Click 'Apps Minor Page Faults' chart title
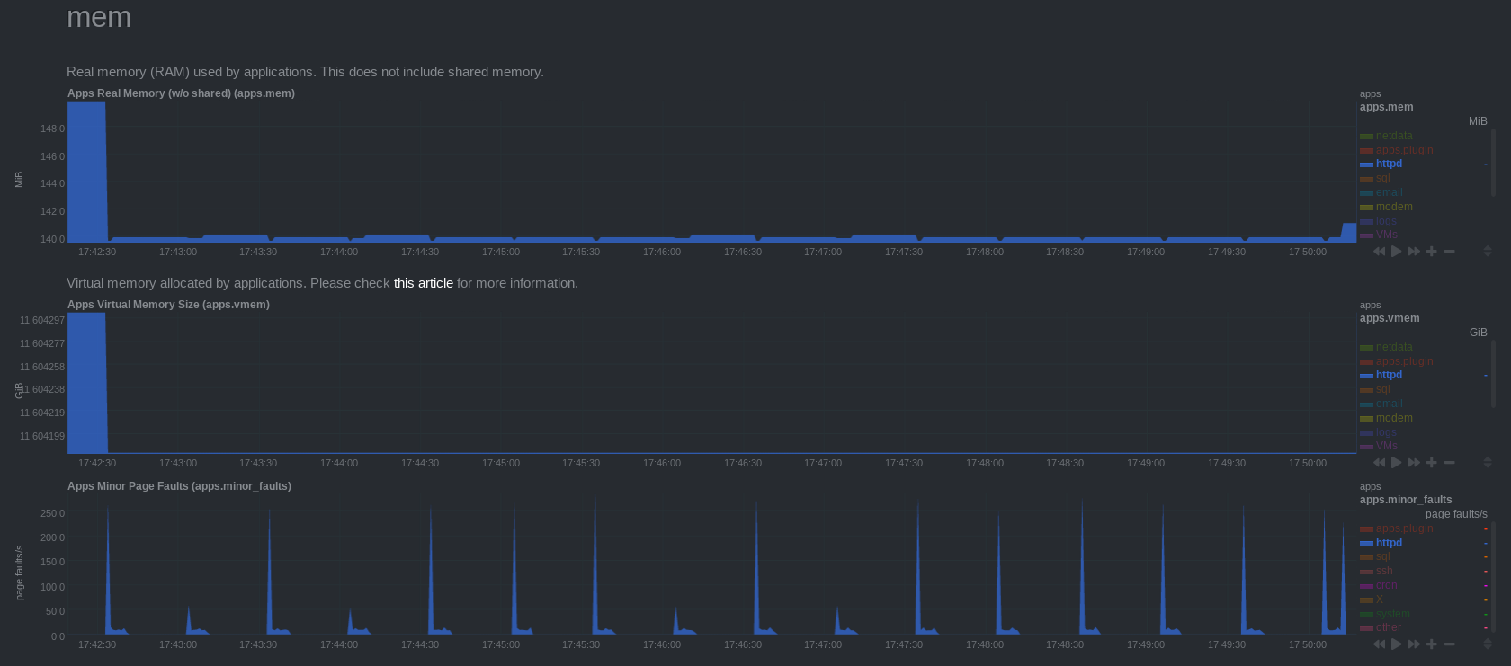Image resolution: width=1511 pixels, height=666 pixels. tap(179, 486)
